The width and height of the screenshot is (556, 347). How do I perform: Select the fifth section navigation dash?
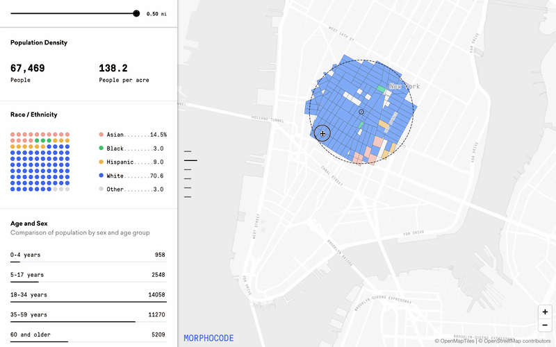point(188,187)
